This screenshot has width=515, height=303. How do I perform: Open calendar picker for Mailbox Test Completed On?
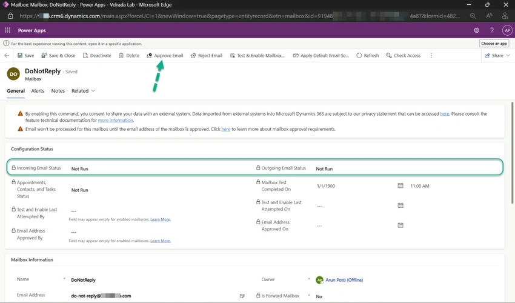(400, 185)
